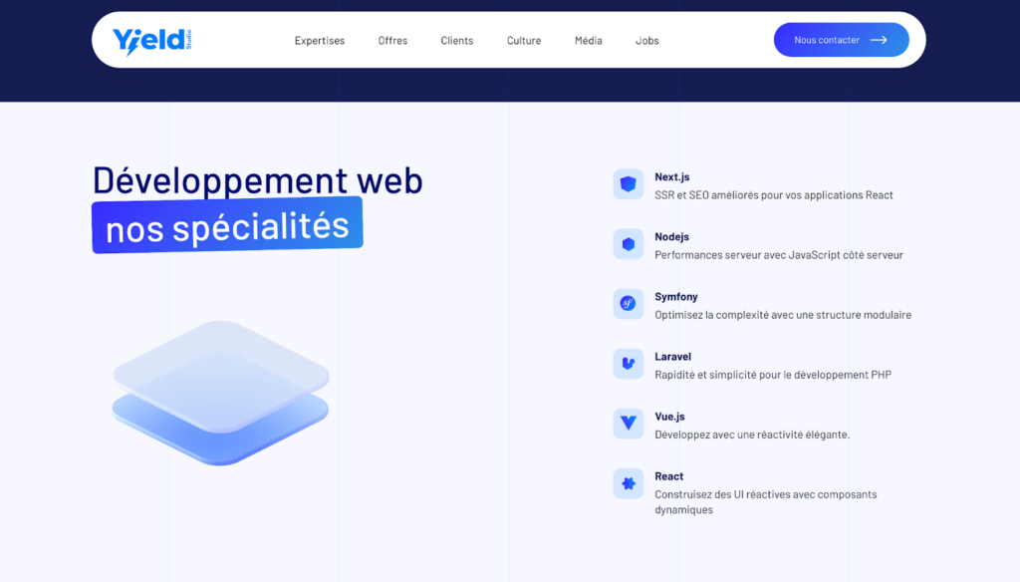Click the Vue.js V icon
1020x582 pixels.
click(629, 424)
